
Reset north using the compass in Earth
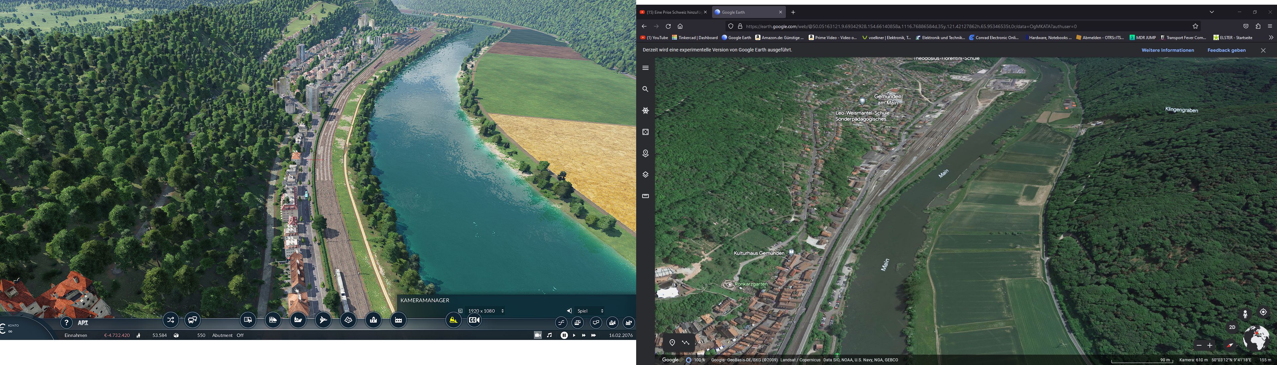(1230, 345)
